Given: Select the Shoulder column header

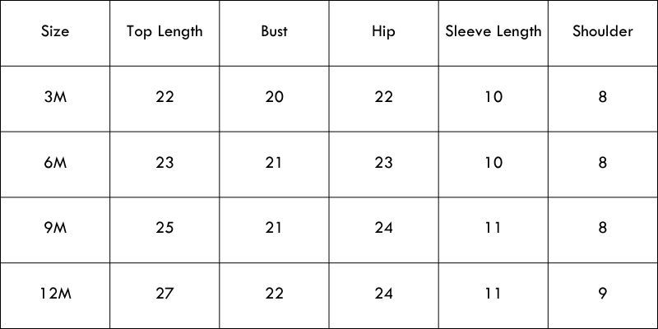Looking at the screenshot, I should (x=603, y=32).
